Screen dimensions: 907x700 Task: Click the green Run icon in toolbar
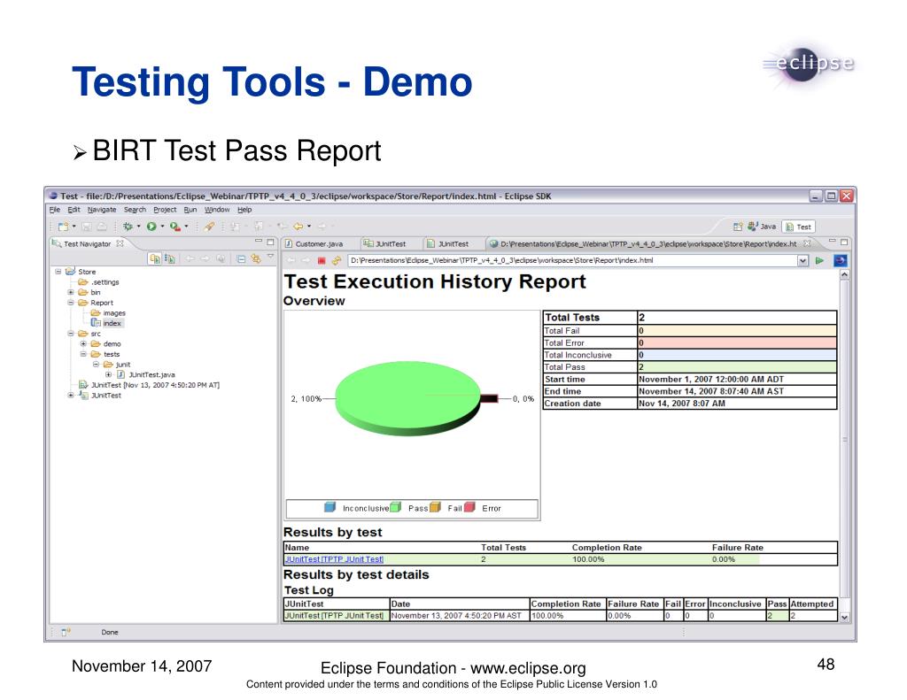(x=151, y=227)
